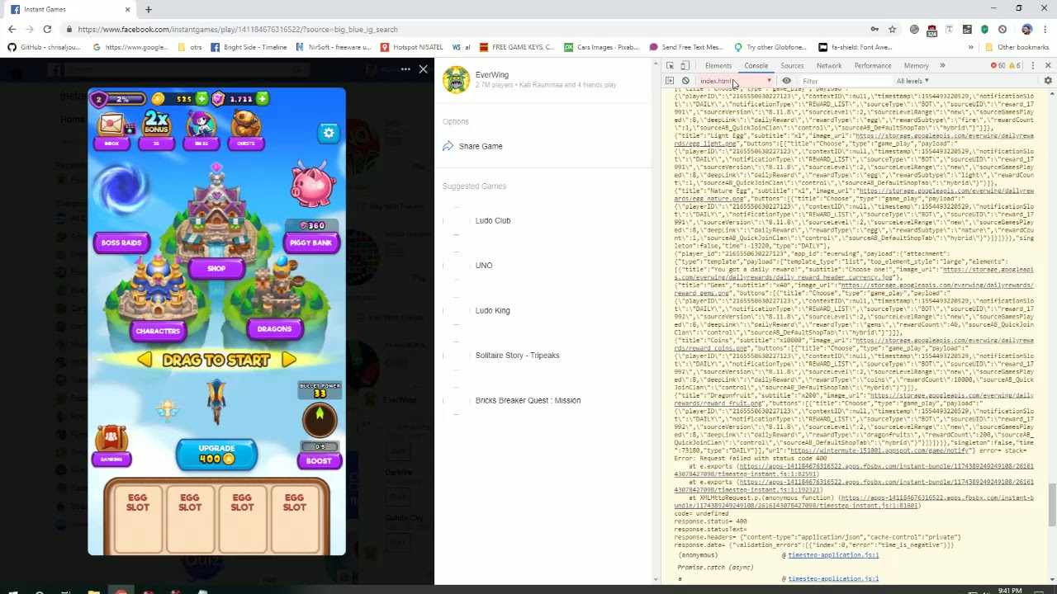
Task: Open UNO suggested game
Action: click(x=484, y=266)
